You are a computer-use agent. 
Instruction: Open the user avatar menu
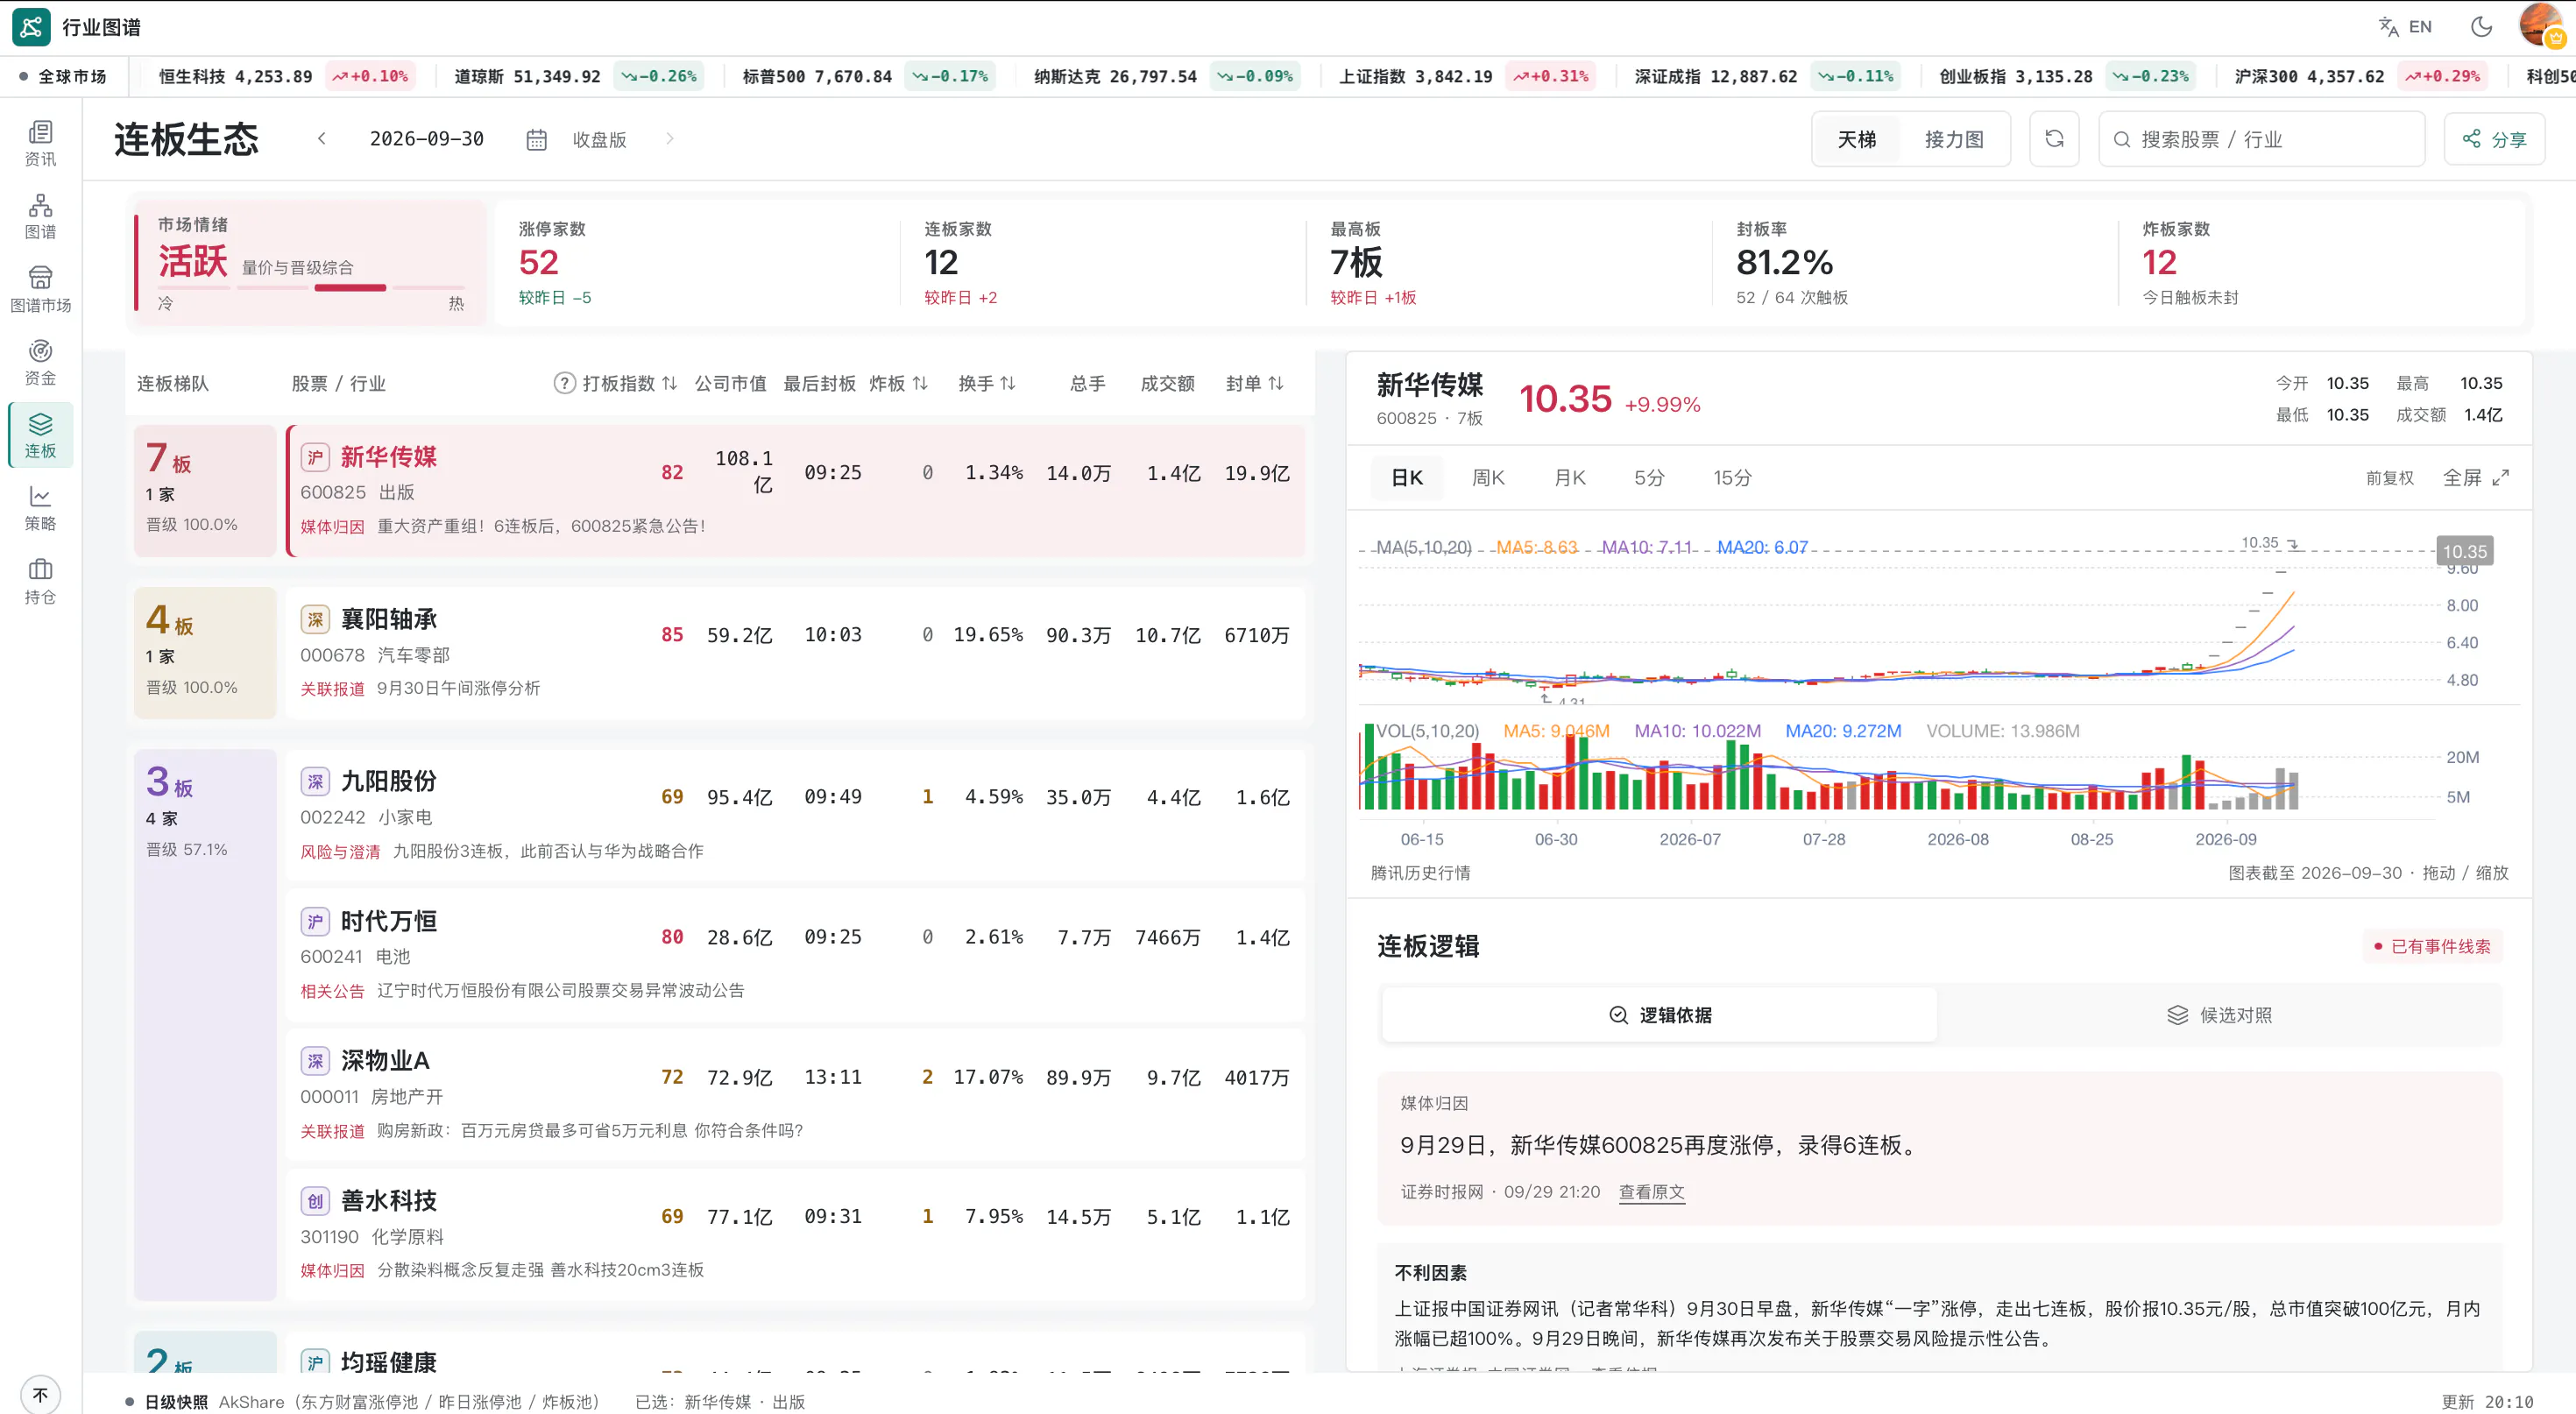[x=2541, y=26]
